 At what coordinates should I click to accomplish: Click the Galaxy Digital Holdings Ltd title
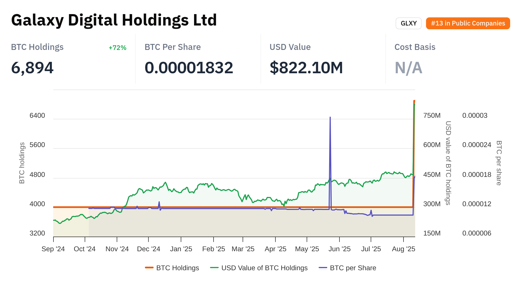point(114,20)
